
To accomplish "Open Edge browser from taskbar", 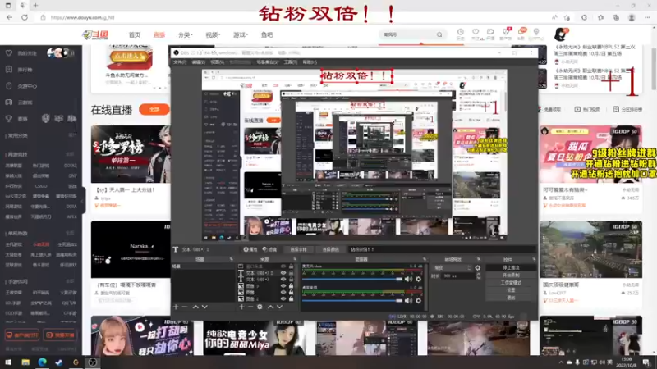I will point(43,362).
